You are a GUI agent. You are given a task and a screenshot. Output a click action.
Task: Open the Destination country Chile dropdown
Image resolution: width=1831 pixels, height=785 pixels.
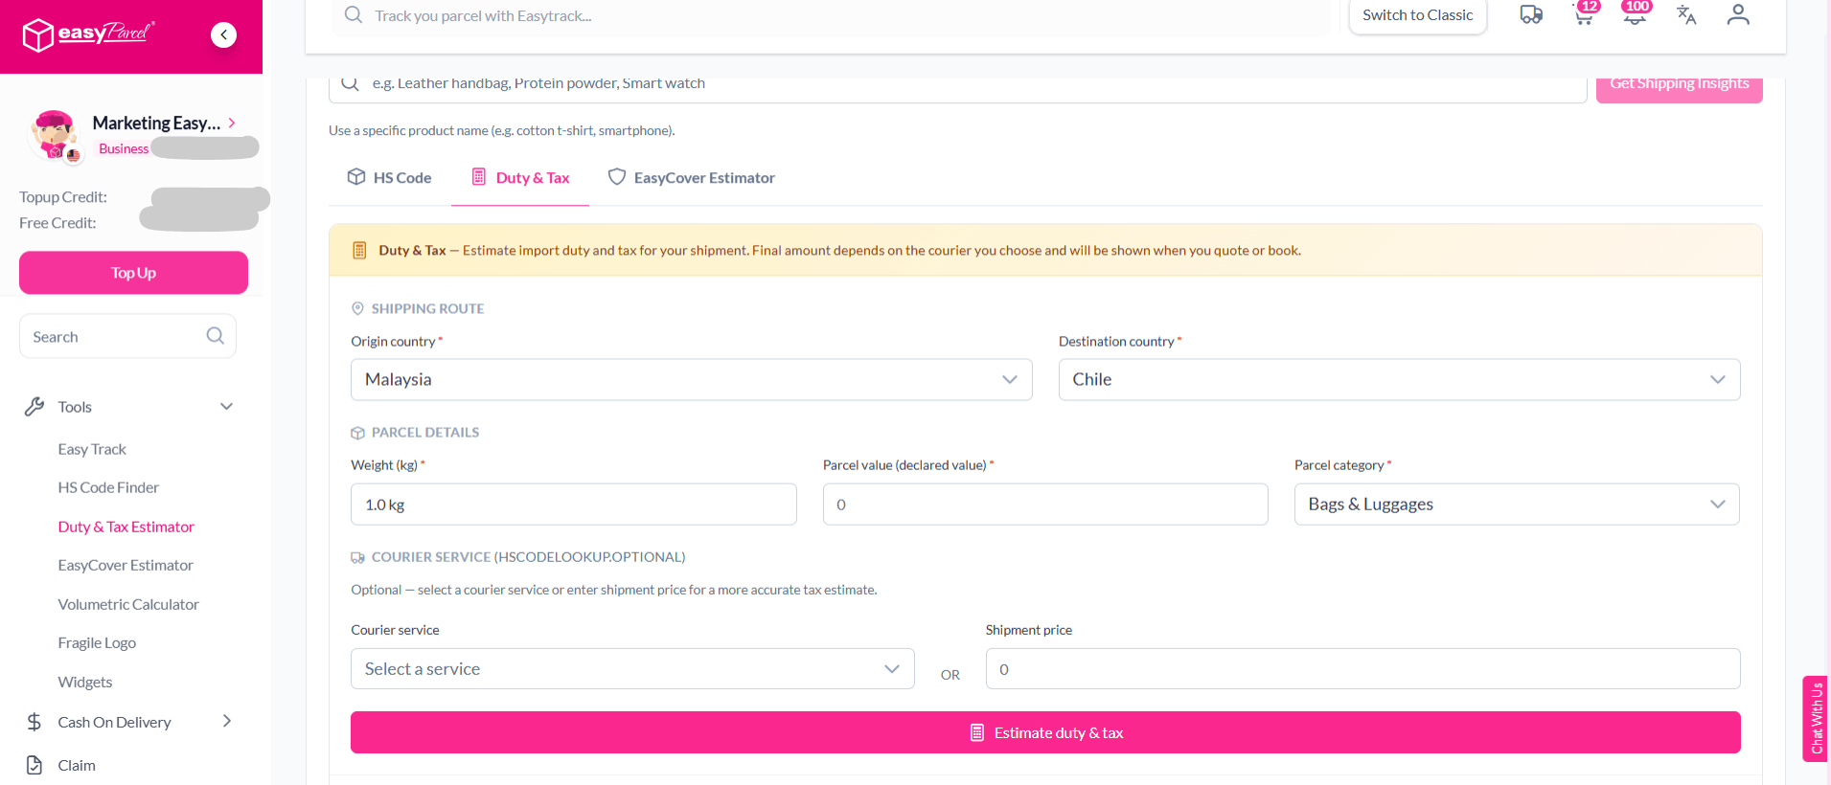[1399, 380]
